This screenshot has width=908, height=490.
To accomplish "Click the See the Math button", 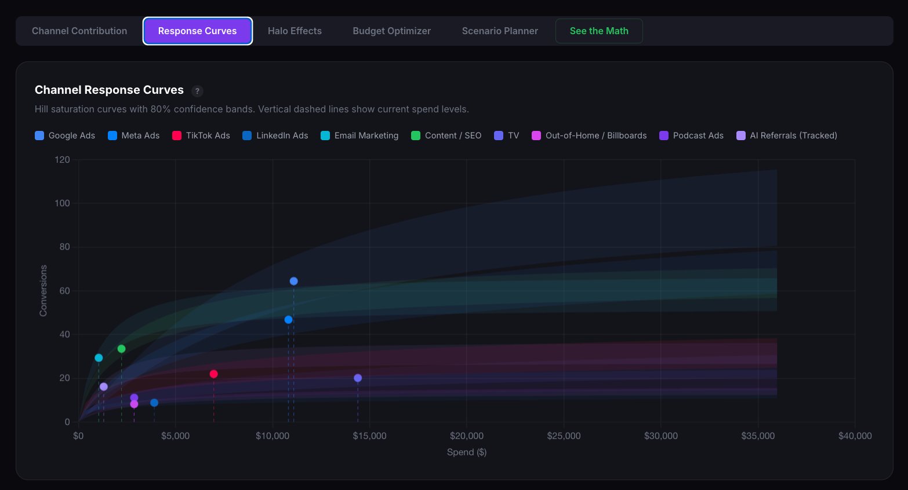I will coord(599,31).
